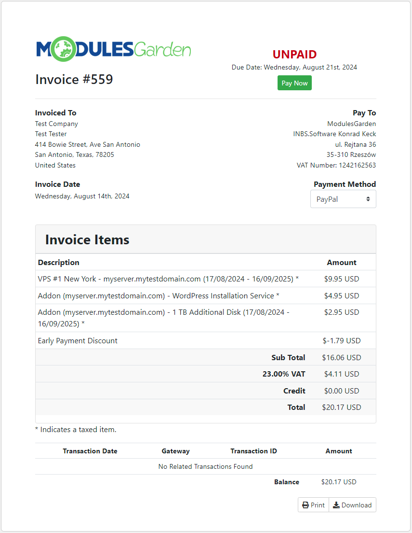Click the Invoice Date heading

[x=57, y=184]
